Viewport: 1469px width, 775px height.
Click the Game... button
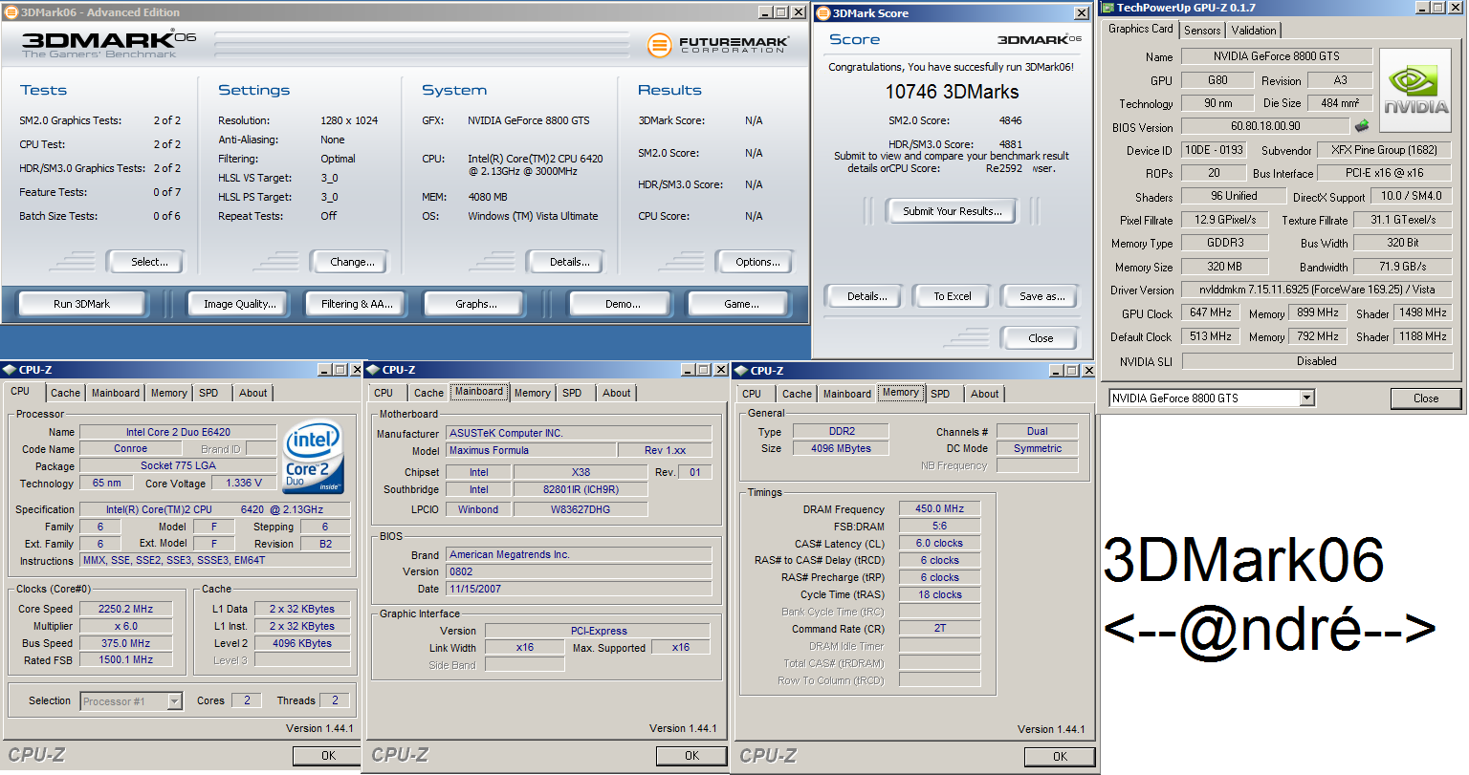coord(741,304)
